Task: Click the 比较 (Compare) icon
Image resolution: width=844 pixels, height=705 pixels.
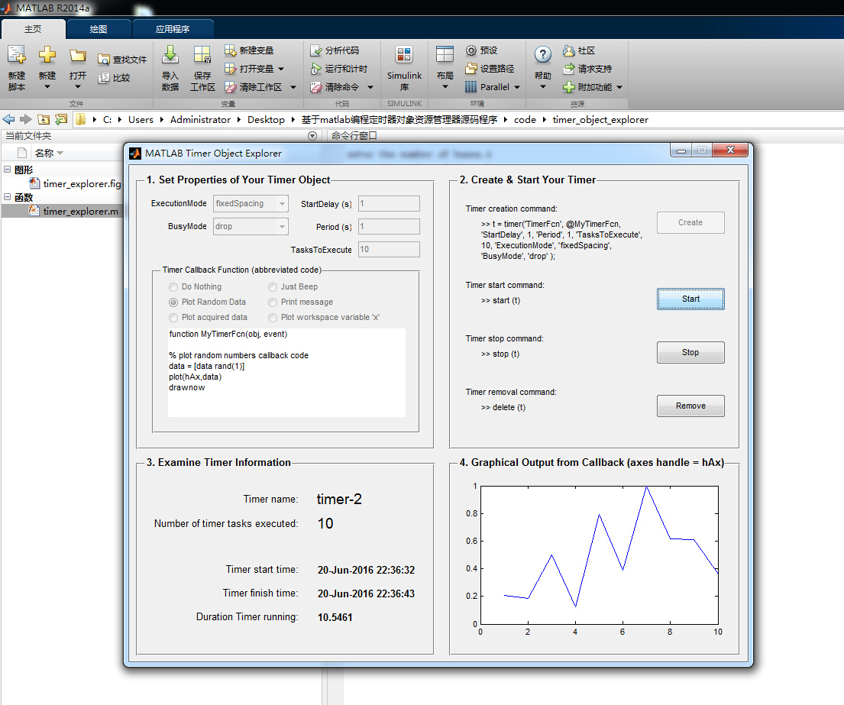Action: coord(103,78)
